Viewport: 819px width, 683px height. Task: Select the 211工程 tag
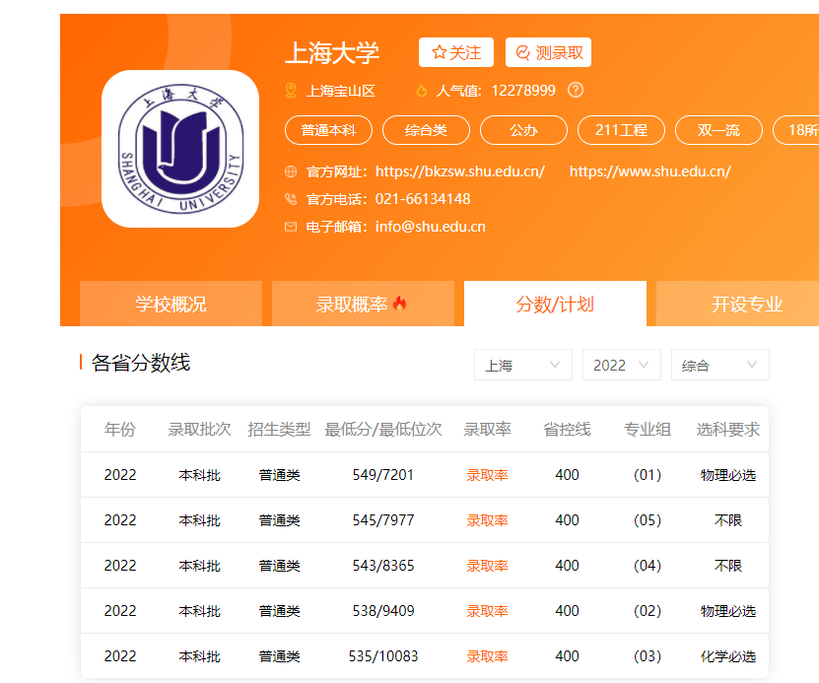click(x=621, y=130)
